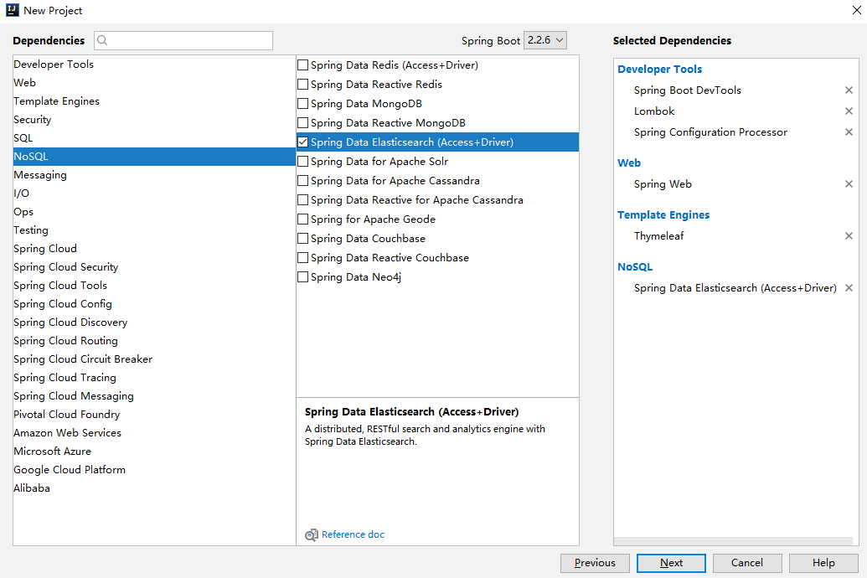Click Thymeleaf in selected dependencies

coord(658,236)
